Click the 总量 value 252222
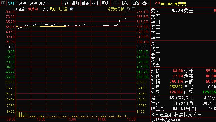Screen dimensions: 216x122 [x=176, y=87]
